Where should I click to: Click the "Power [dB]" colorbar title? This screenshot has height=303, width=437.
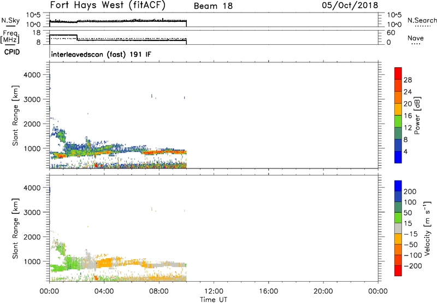(x=417, y=115)
